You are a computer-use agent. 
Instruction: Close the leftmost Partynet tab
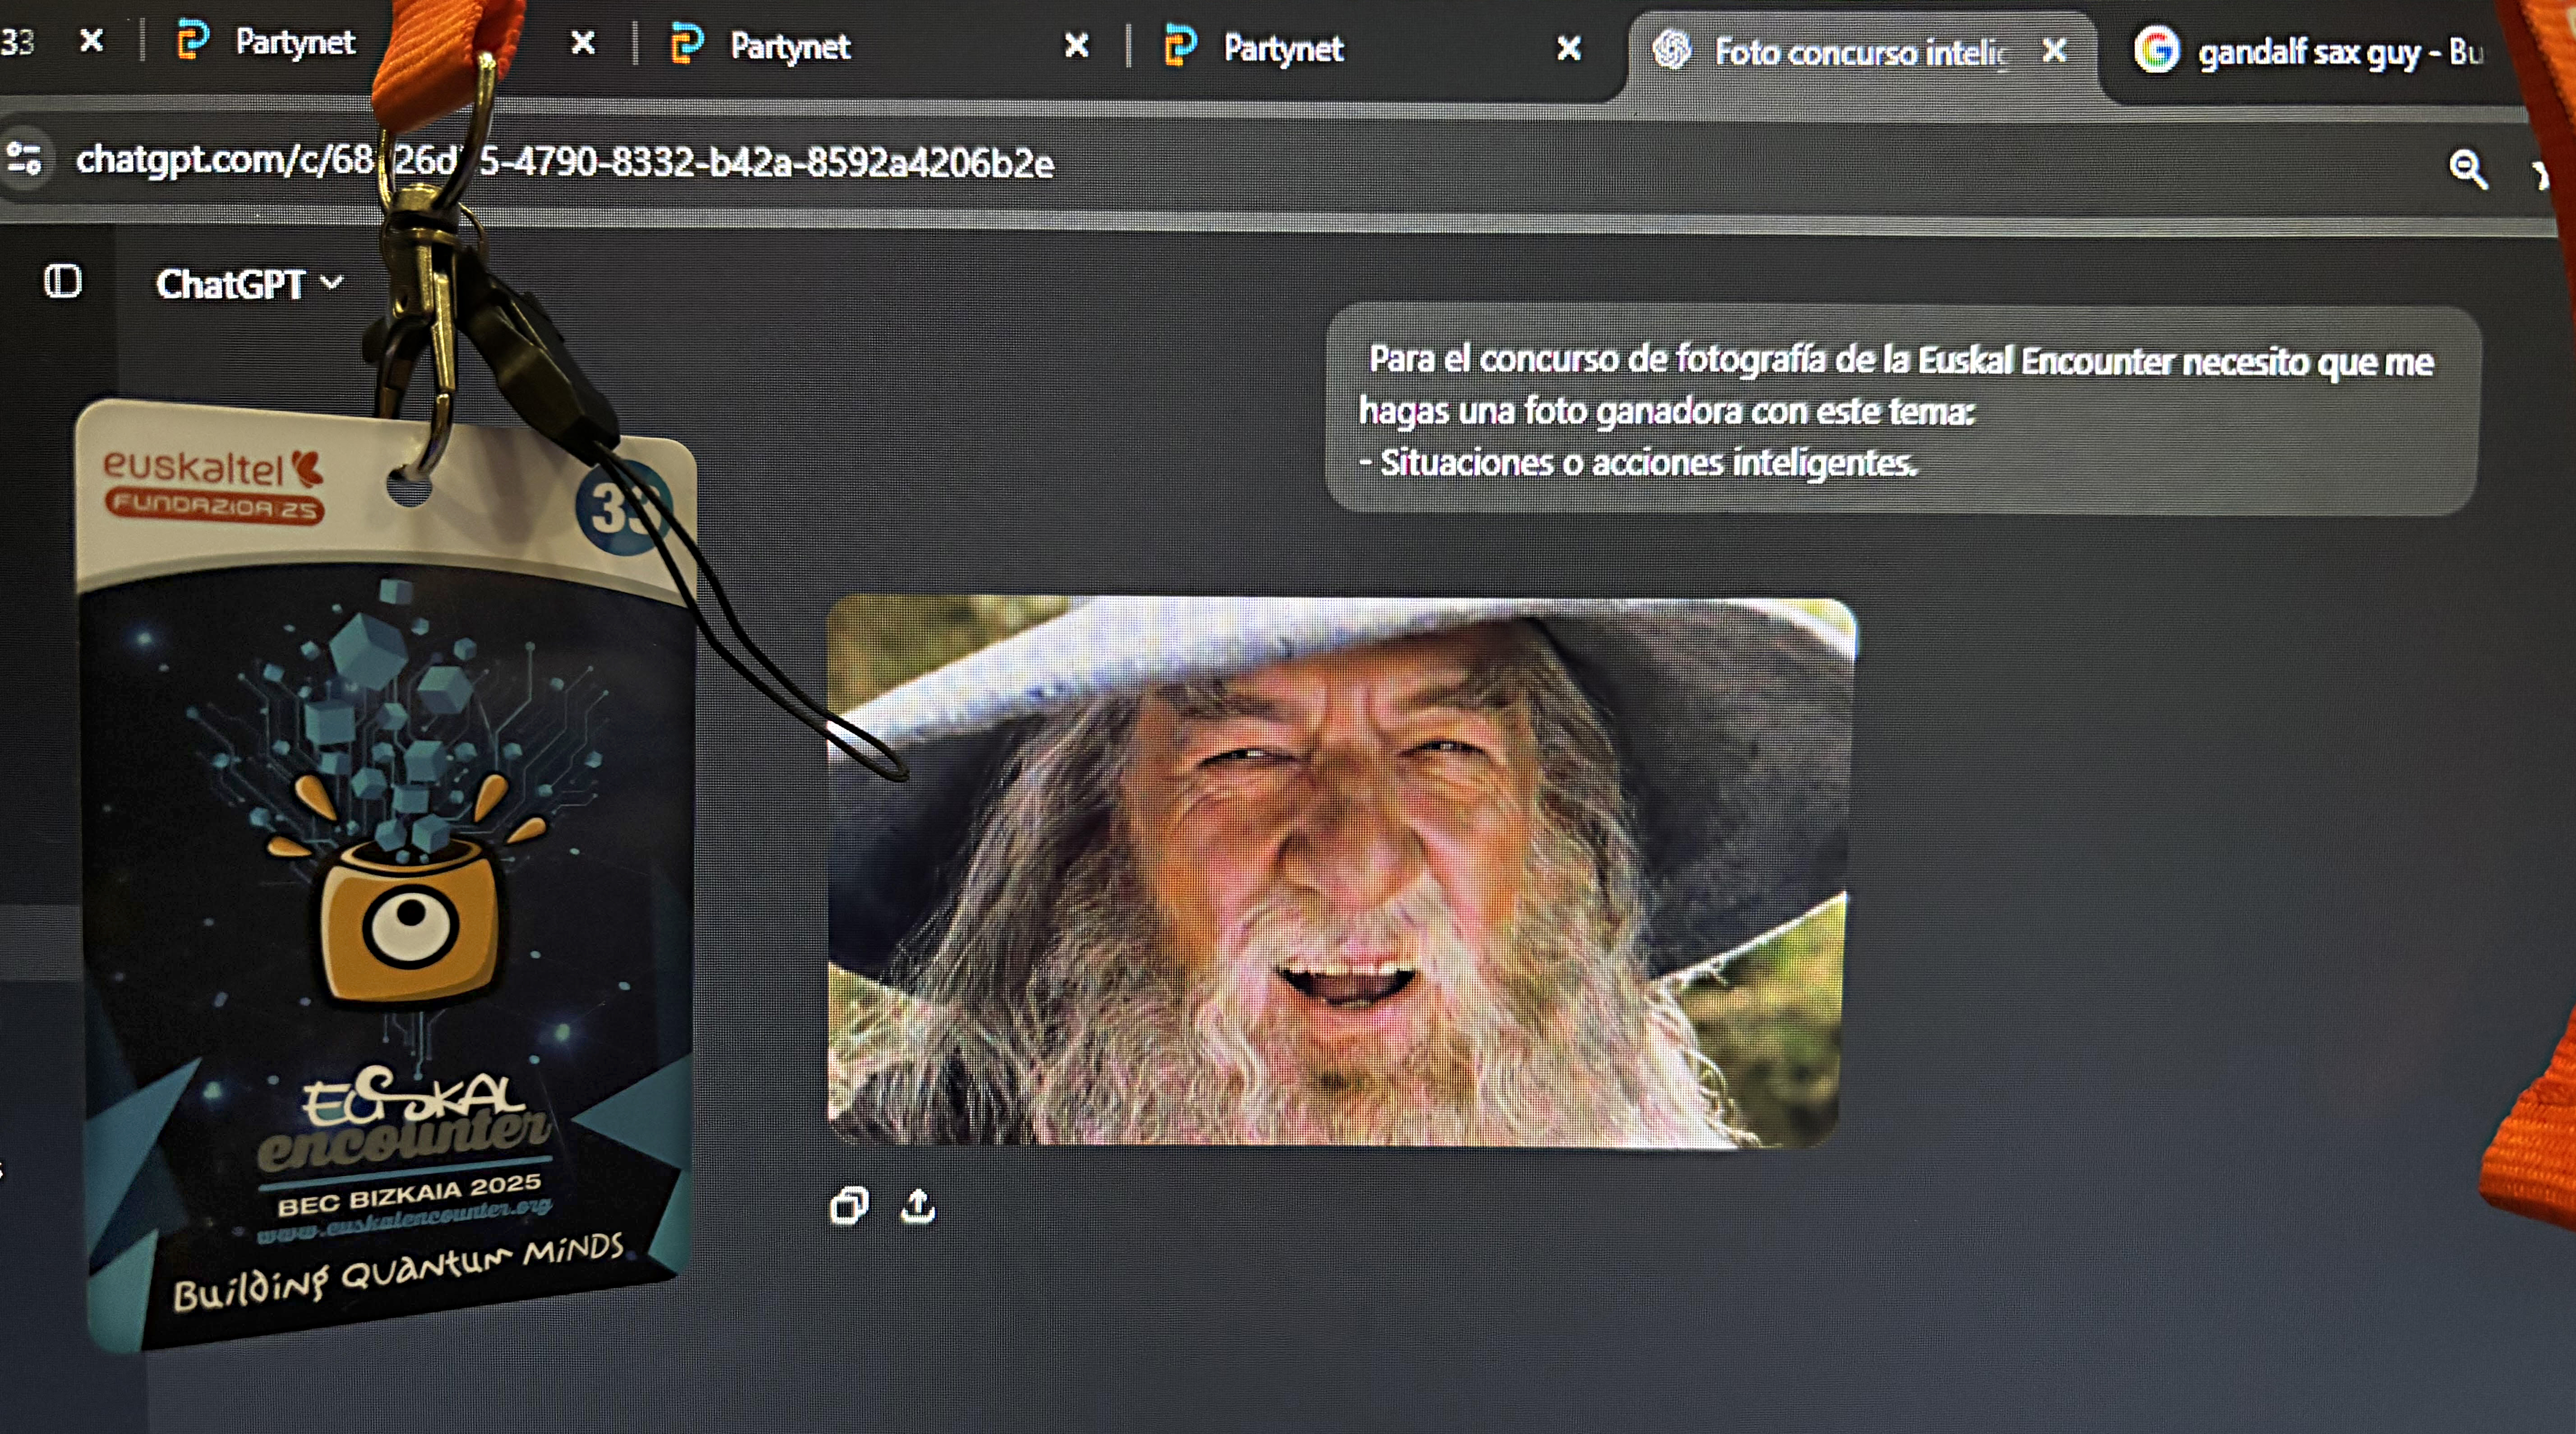click(583, 43)
